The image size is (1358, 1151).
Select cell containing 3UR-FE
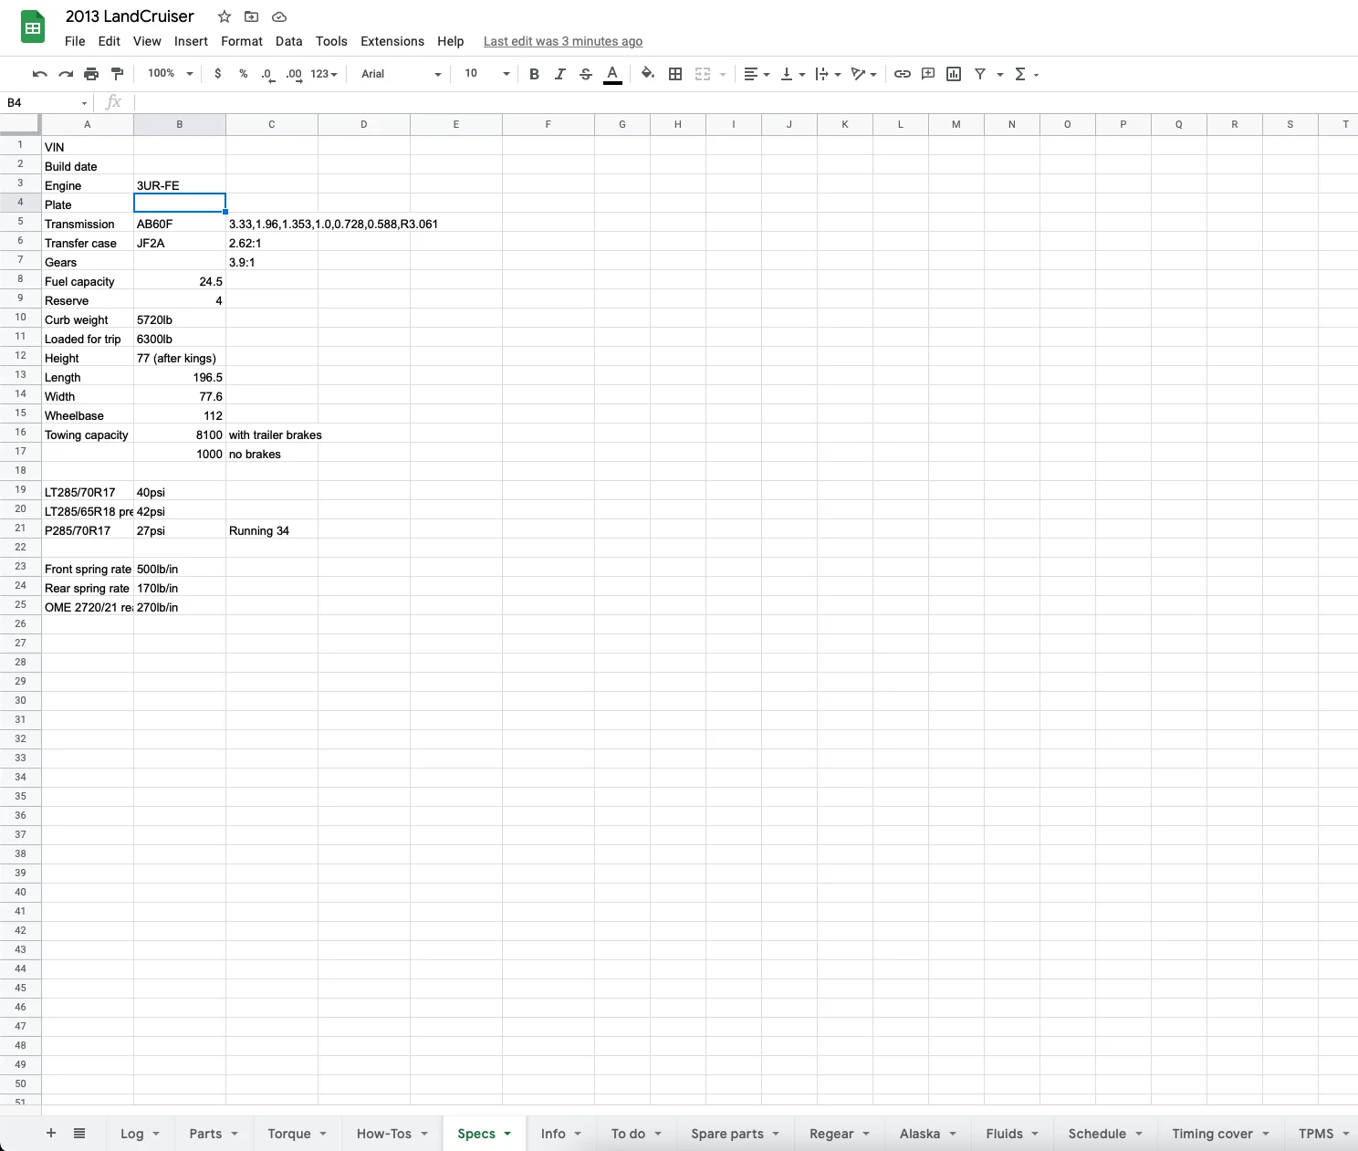(180, 185)
